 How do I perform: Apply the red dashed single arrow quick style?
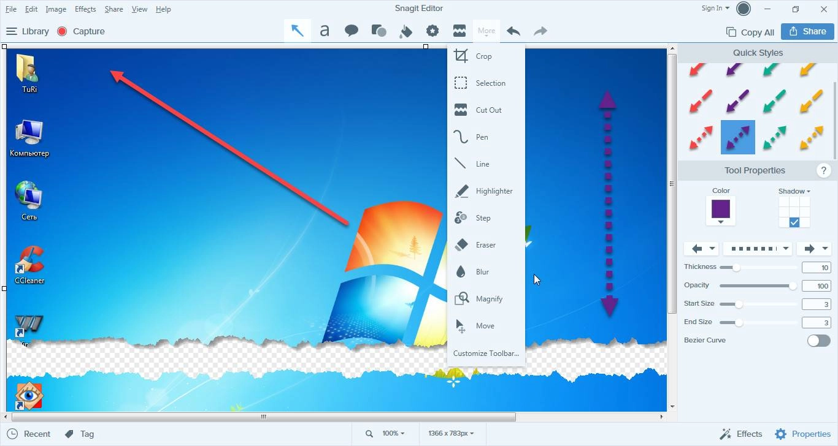click(701, 101)
